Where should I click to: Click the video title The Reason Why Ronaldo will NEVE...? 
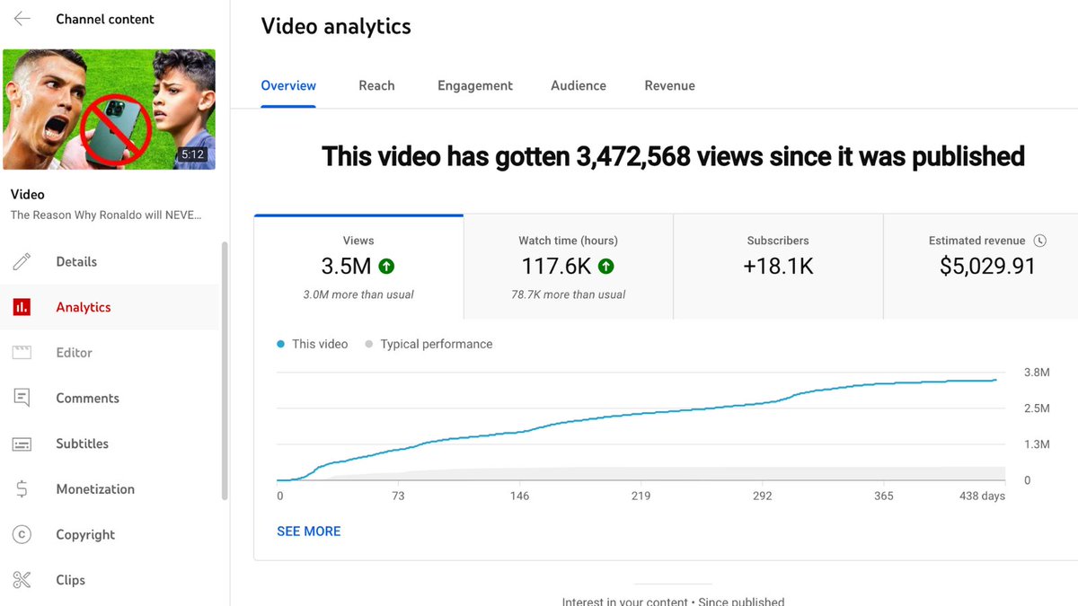[105, 215]
